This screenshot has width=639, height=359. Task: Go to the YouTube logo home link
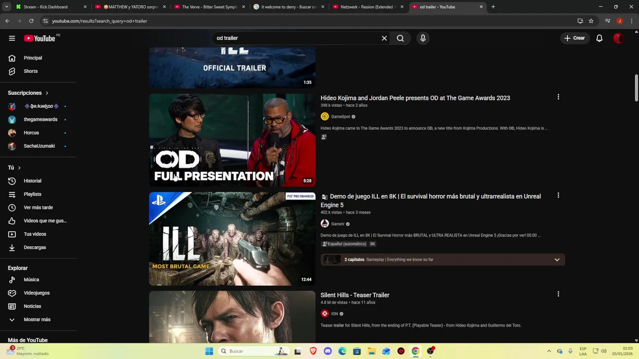[x=39, y=38]
